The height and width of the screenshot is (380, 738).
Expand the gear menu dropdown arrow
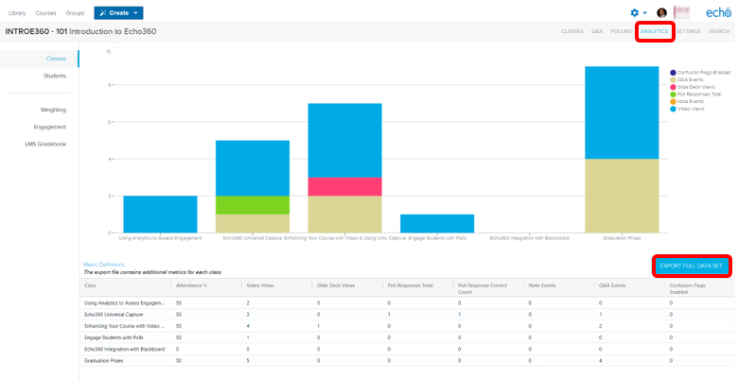645,13
